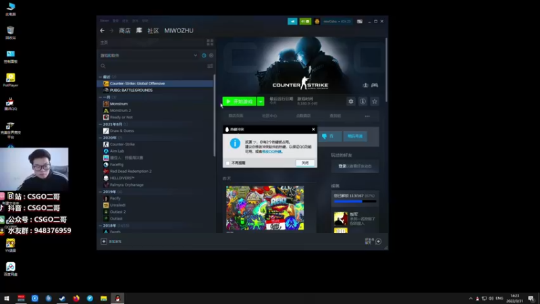
Task: Open CS:GO manage gear icon
Action: click(x=350, y=101)
